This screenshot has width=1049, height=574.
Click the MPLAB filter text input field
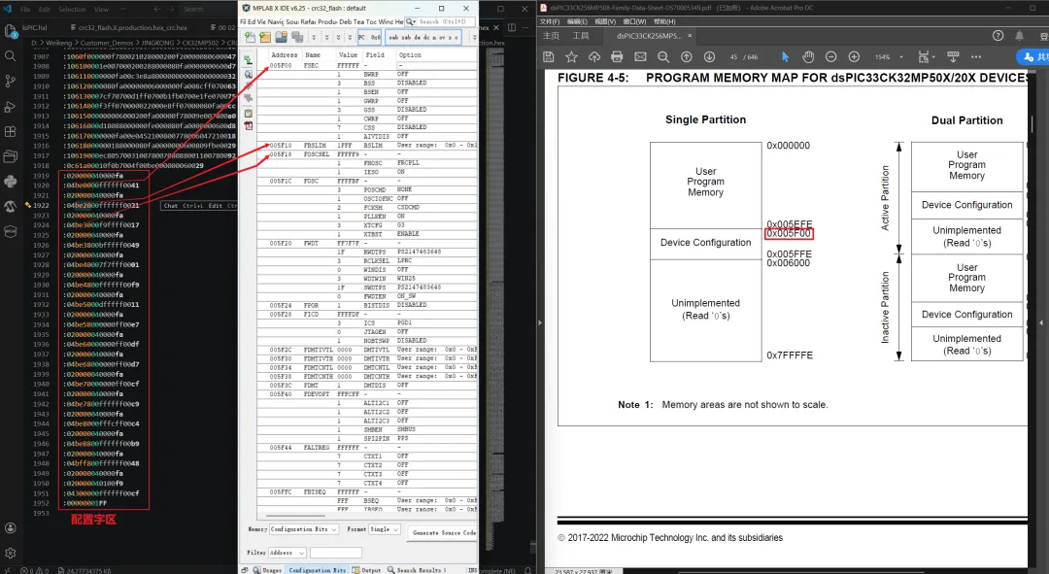coord(335,553)
